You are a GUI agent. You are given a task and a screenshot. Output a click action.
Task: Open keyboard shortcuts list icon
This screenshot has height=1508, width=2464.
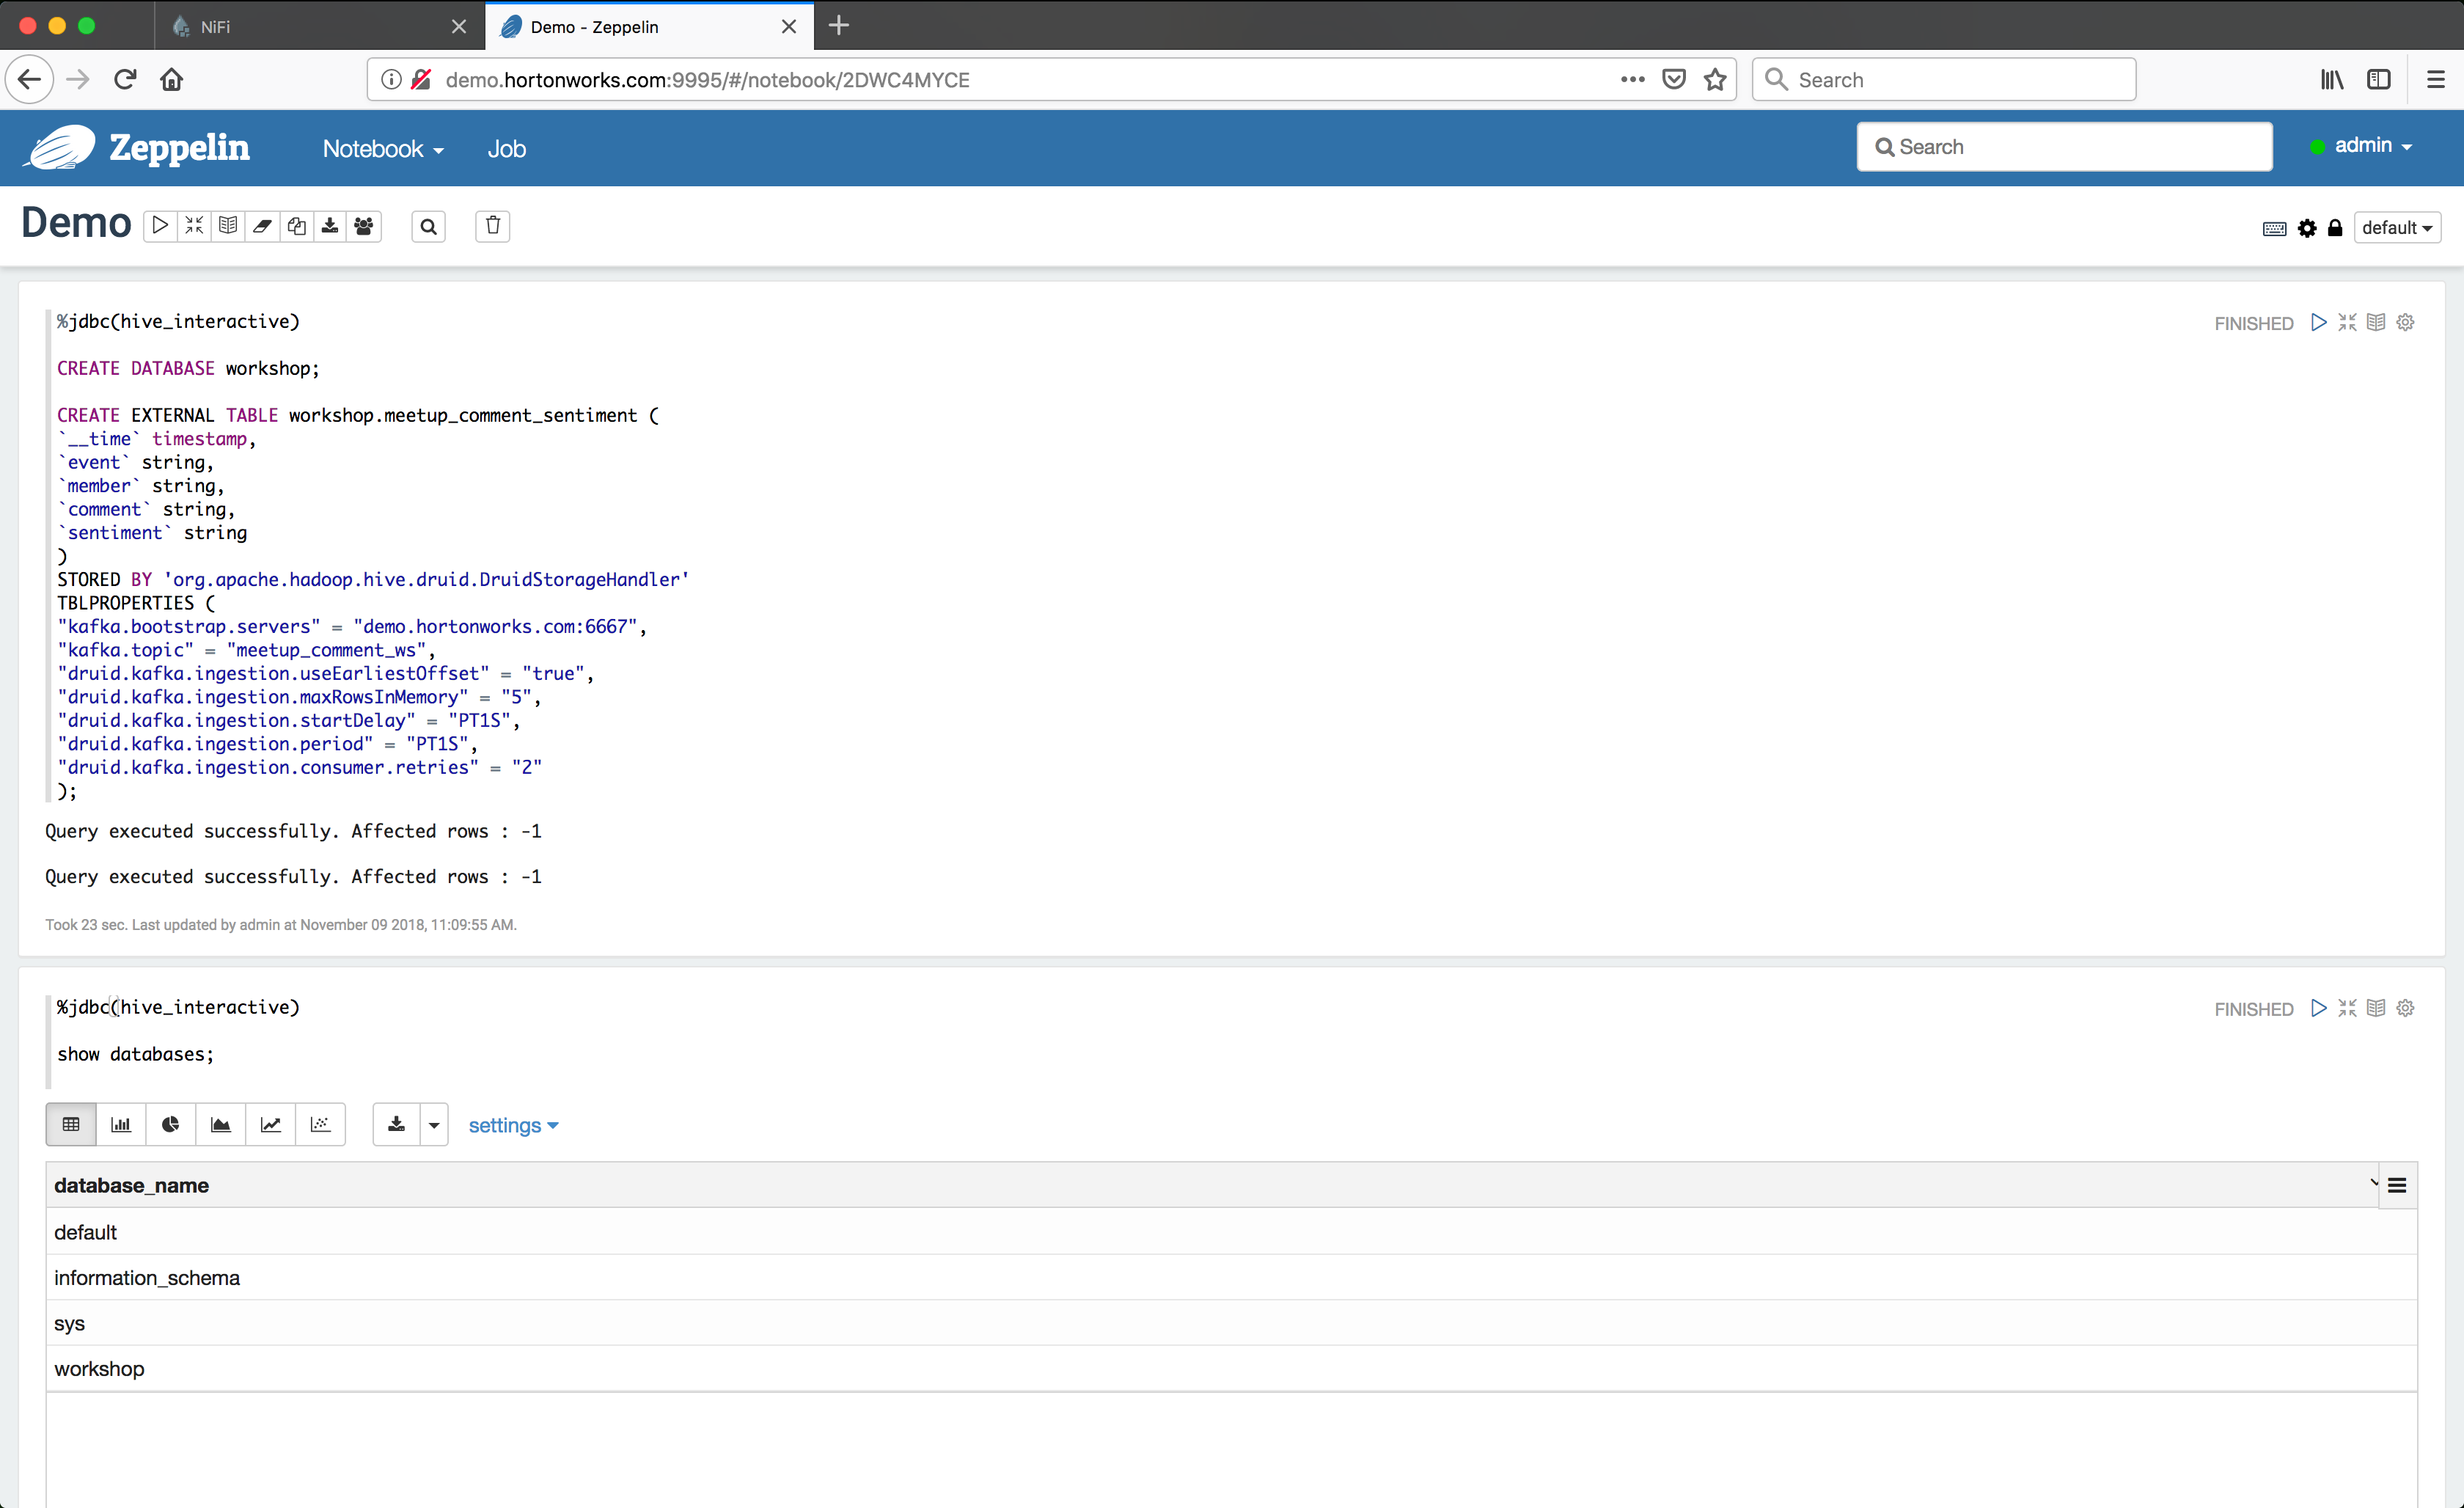point(2273,228)
